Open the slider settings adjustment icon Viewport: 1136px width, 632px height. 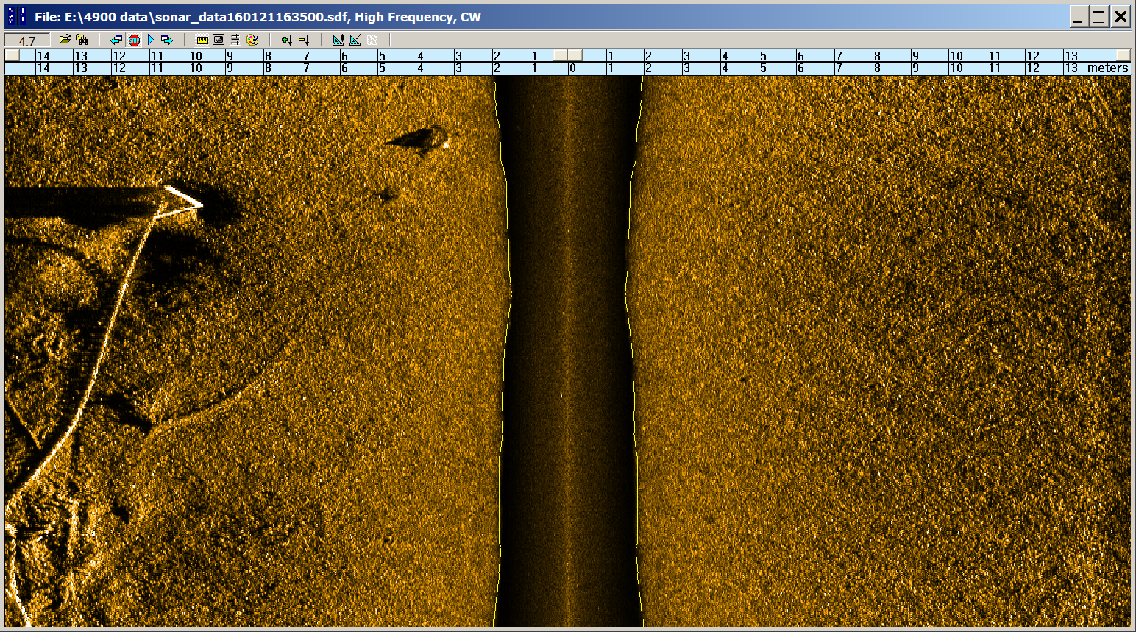point(235,40)
